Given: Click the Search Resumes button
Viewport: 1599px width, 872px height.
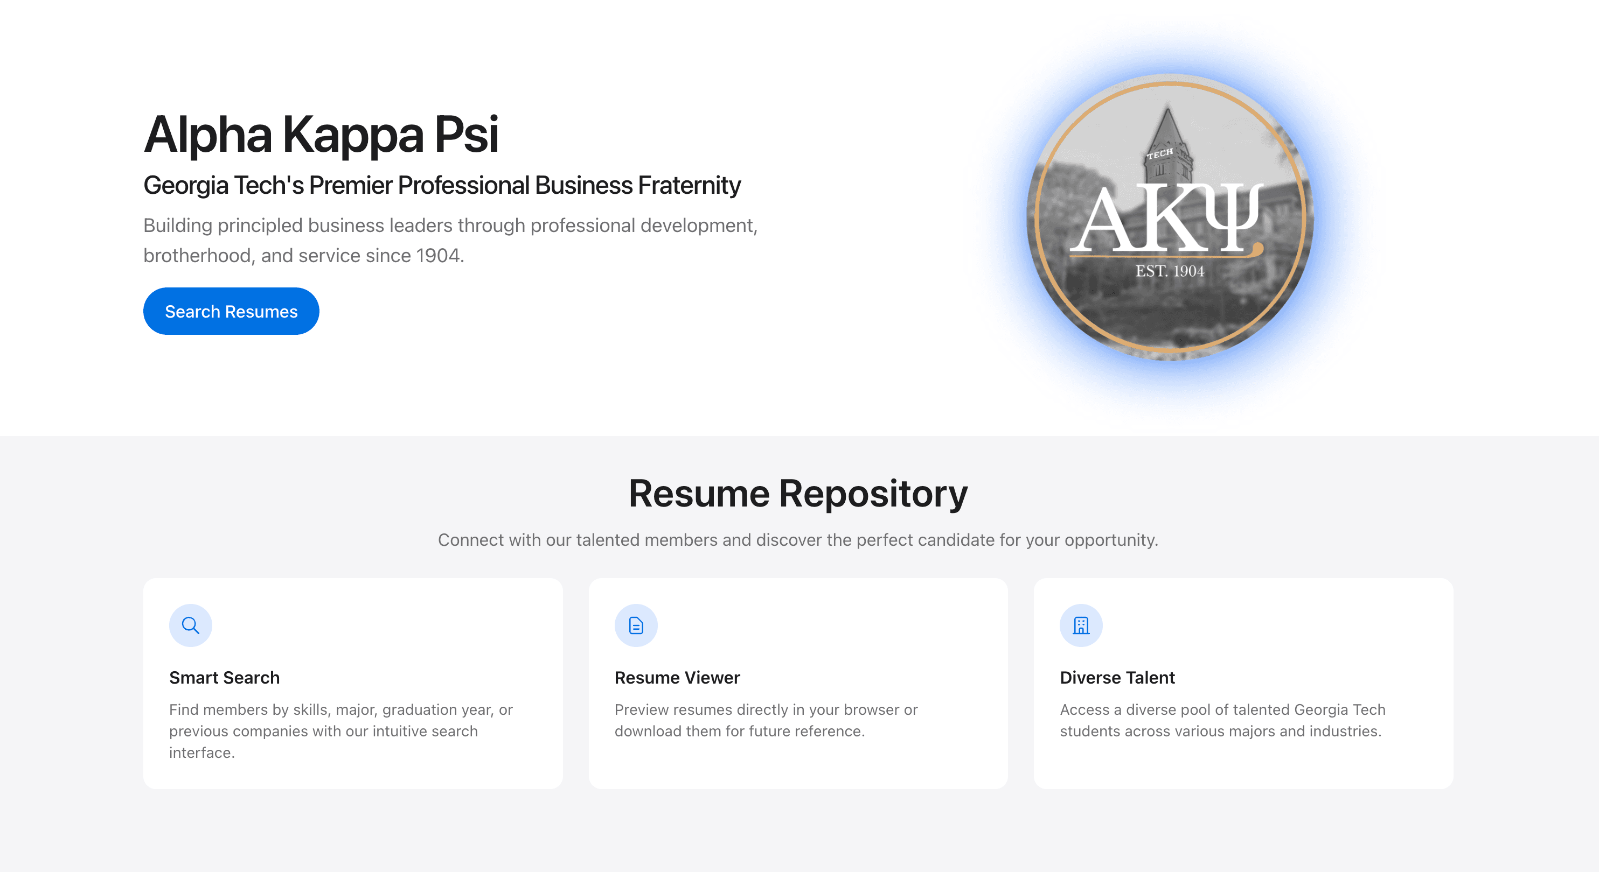Looking at the screenshot, I should point(231,311).
